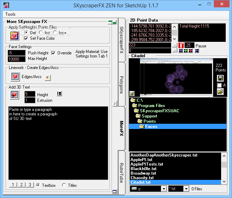This screenshot has height=198, width=232.
Task: Open the Edges/Arcs color picker swatch
Action: [48, 77]
